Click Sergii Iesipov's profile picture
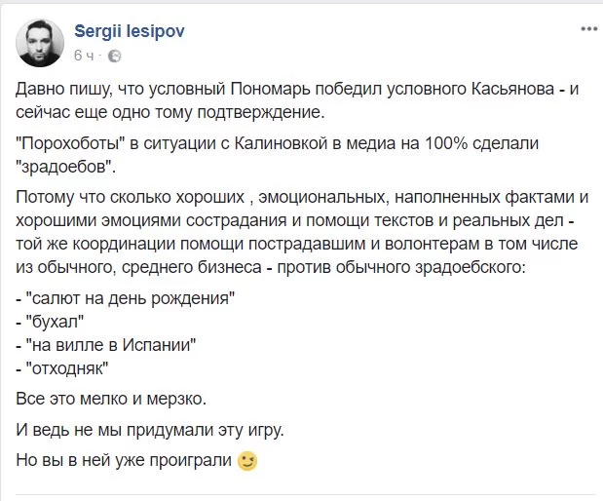 coord(40,43)
